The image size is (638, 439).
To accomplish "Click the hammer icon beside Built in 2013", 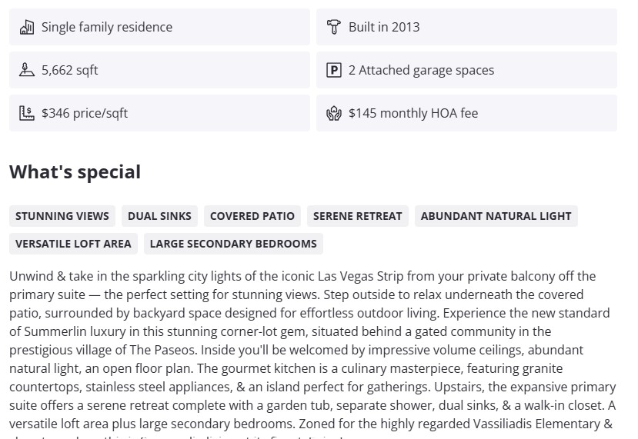I will [334, 27].
